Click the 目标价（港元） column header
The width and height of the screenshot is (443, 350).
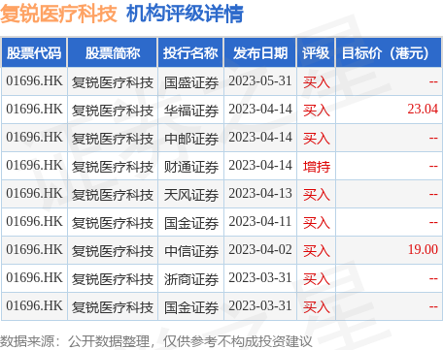(x=389, y=52)
